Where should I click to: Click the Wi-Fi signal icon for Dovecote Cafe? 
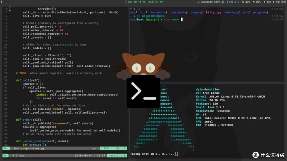pyautogui.click(x=199, y=2)
